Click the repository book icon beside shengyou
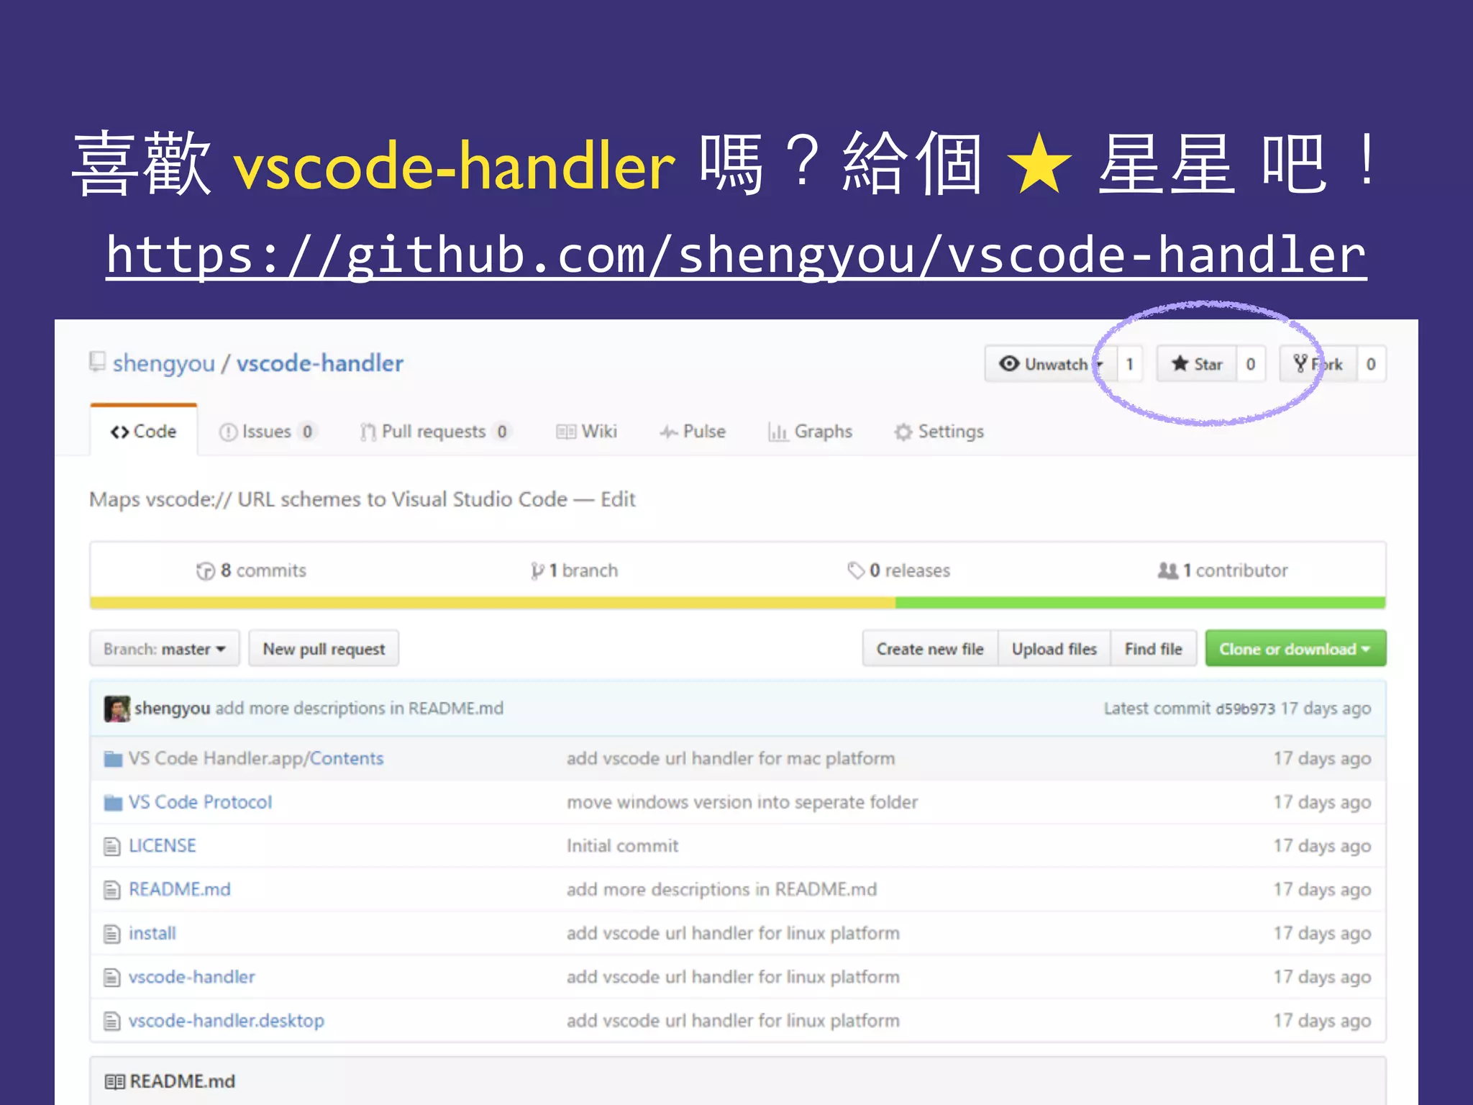The height and width of the screenshot is (1105, 1473). tap(97, 362)
